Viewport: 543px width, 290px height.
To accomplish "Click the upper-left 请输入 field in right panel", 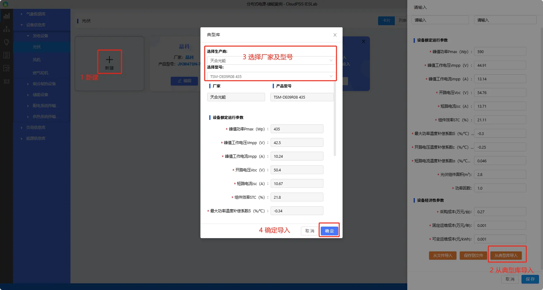I will 440,20.
